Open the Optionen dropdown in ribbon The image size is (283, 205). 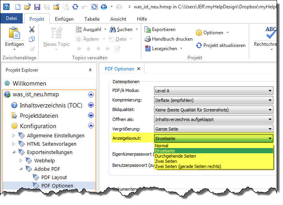point(227,33)
